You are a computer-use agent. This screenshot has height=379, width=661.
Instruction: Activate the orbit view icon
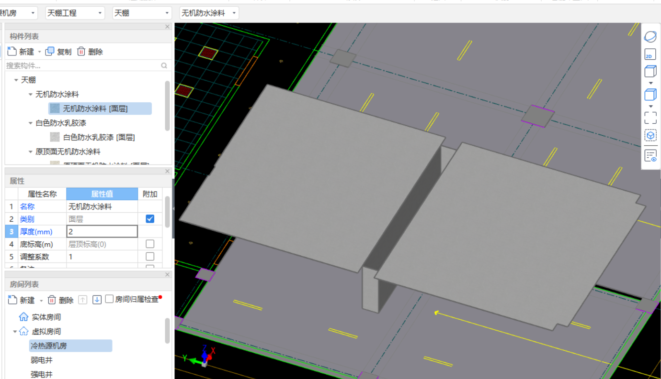(x=650, y=36)
